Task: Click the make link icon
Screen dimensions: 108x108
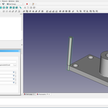Action: click(x=31, y=8)
